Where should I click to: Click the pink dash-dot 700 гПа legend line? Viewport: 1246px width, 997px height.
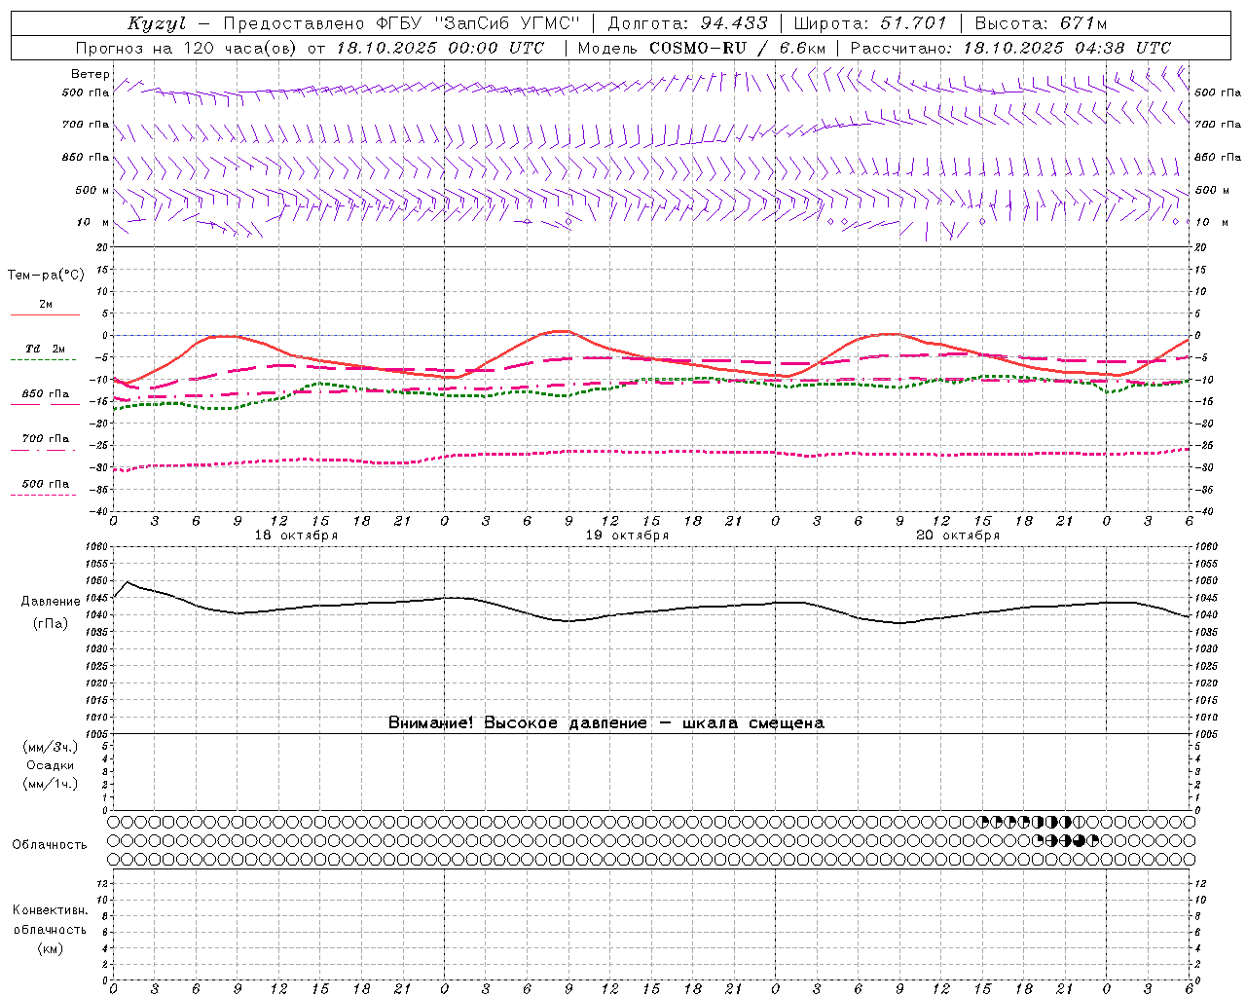click(x=44, y=450)
